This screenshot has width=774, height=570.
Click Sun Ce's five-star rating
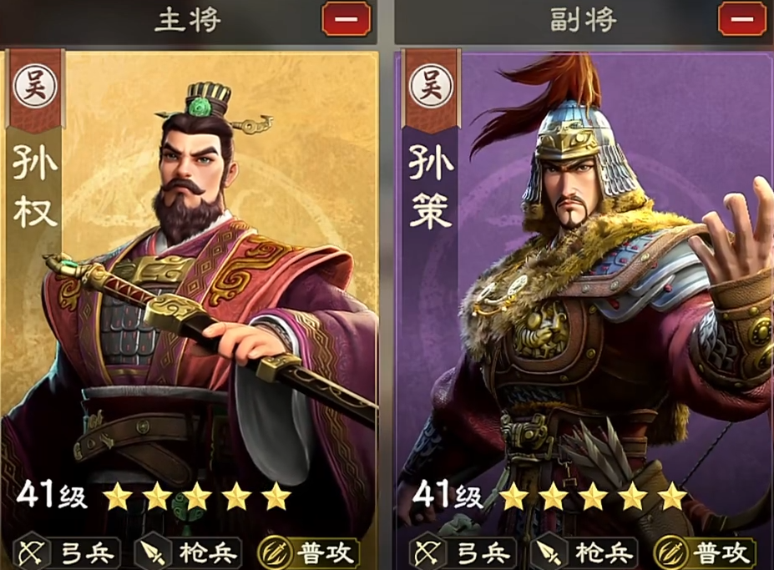click(x=594, y=497)
